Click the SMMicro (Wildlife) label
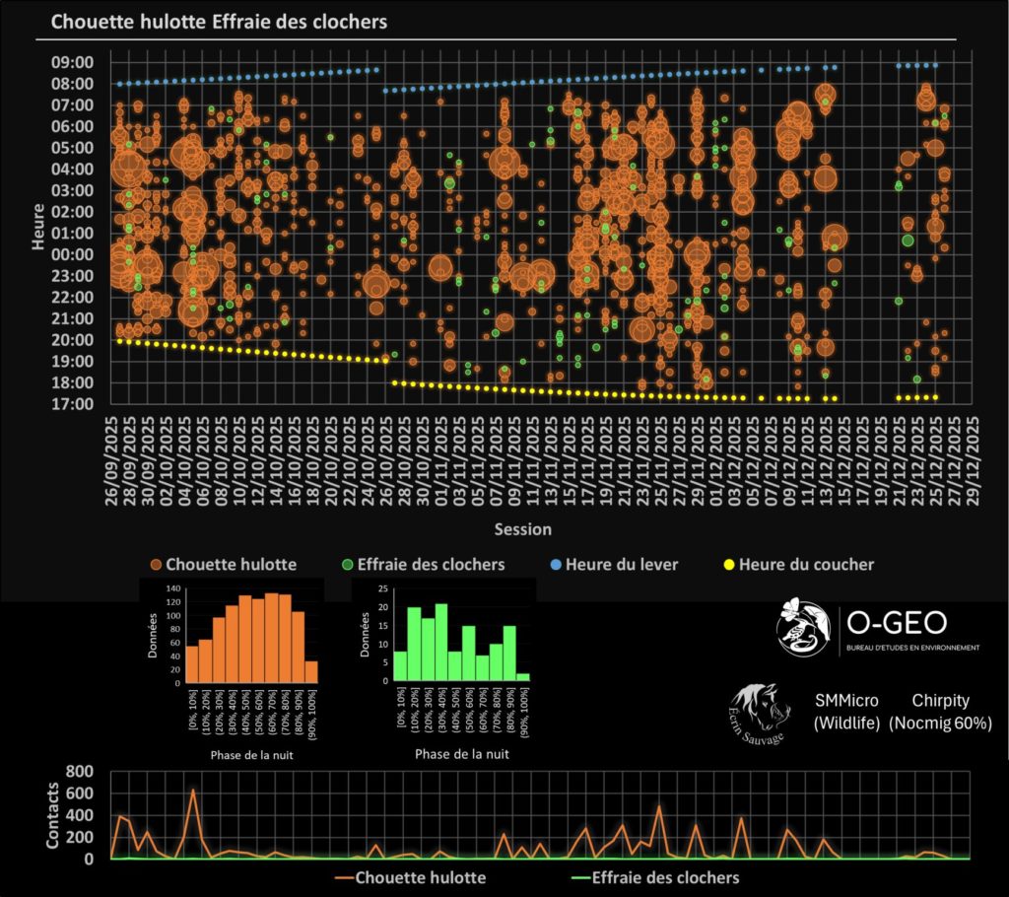 (846, 712)
